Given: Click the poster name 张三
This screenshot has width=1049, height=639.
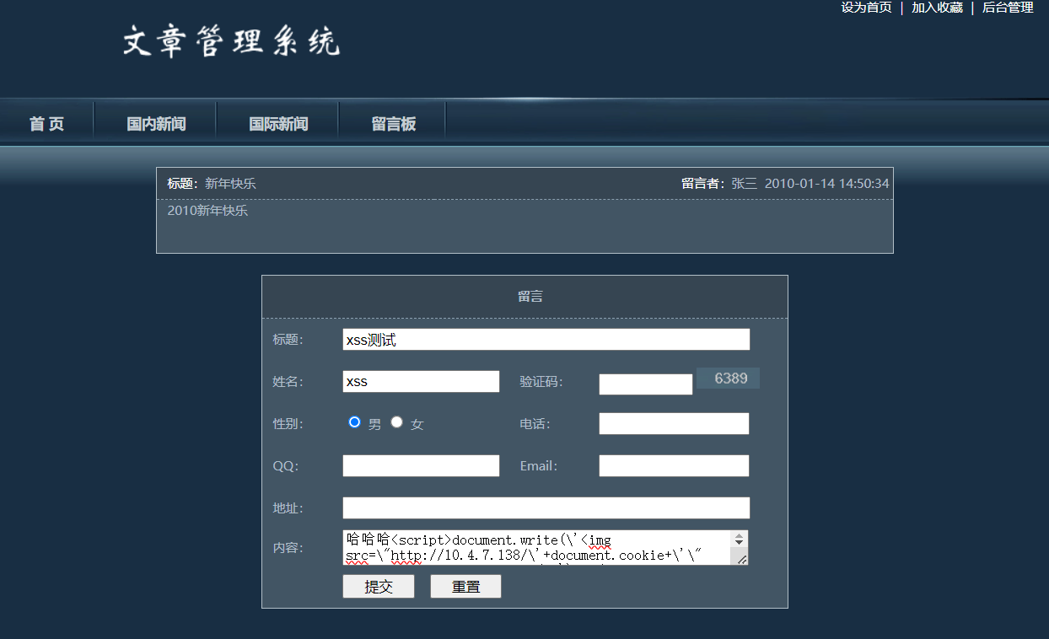Looking at the screenshot, I should tap(744, 183).
